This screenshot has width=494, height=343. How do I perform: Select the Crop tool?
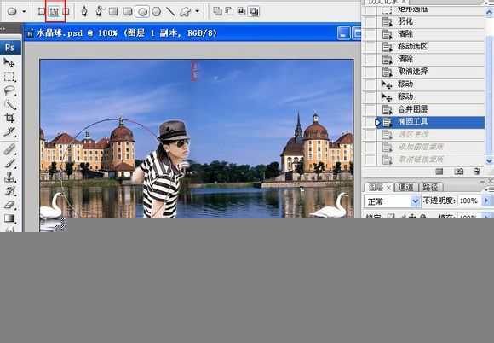[x=9, y=119]
